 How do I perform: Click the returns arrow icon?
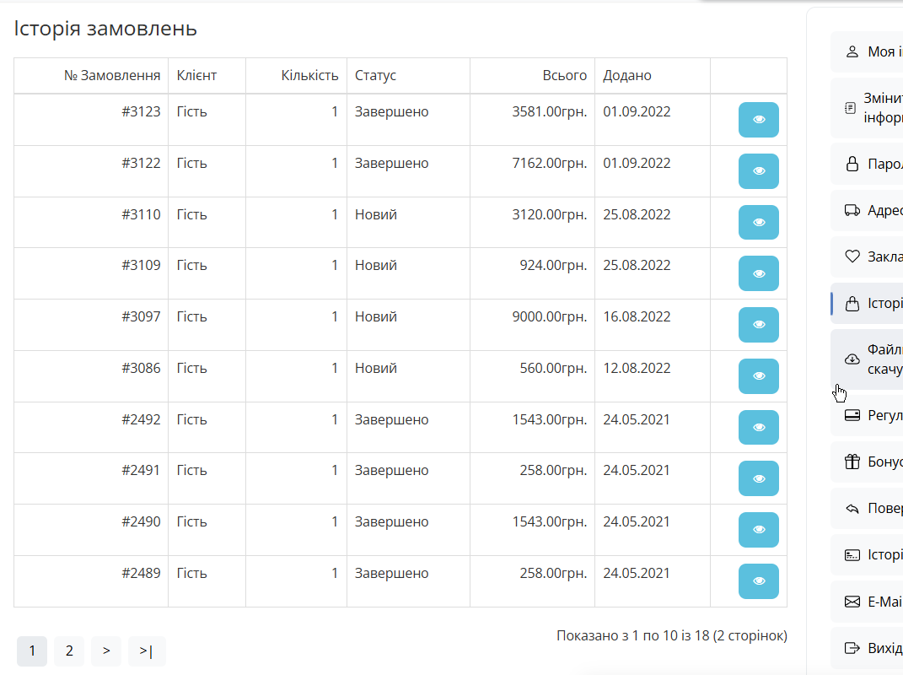click(x=852, y=508)
